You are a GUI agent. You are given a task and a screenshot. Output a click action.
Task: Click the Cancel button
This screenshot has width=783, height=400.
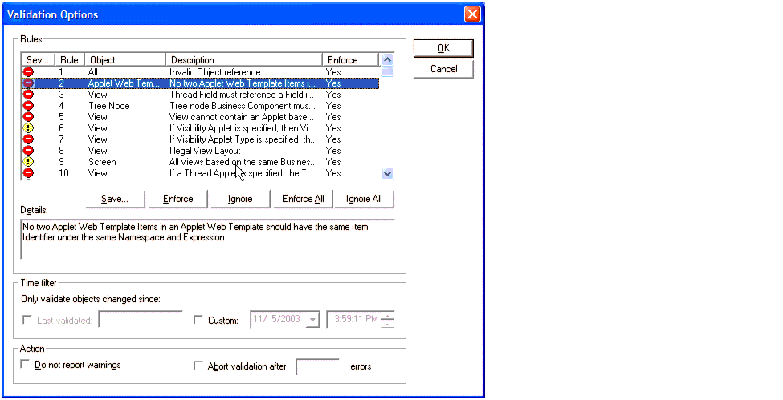(x=443, y=69)
